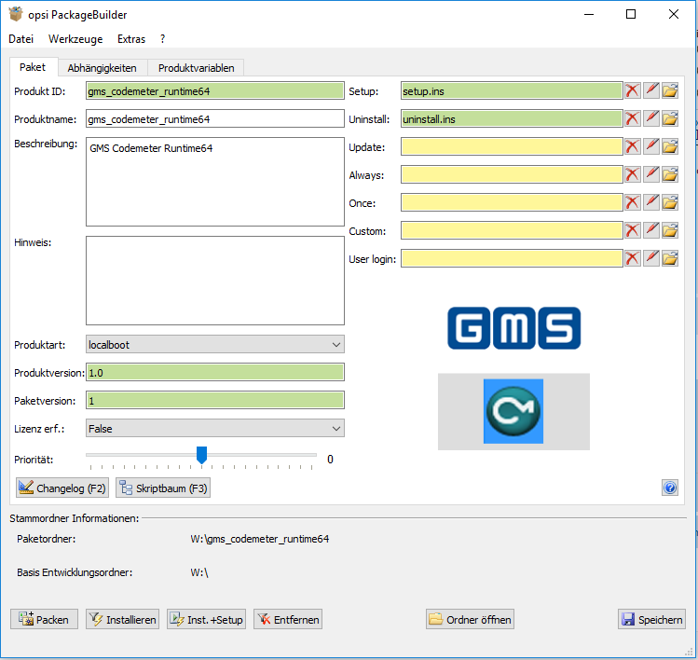Browse for Uninstall script via folder icon
Screen dimensions: 698x660
click(670, 119)
